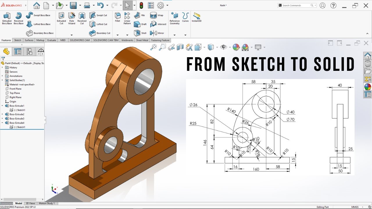Undo the last action

[100, 5]
